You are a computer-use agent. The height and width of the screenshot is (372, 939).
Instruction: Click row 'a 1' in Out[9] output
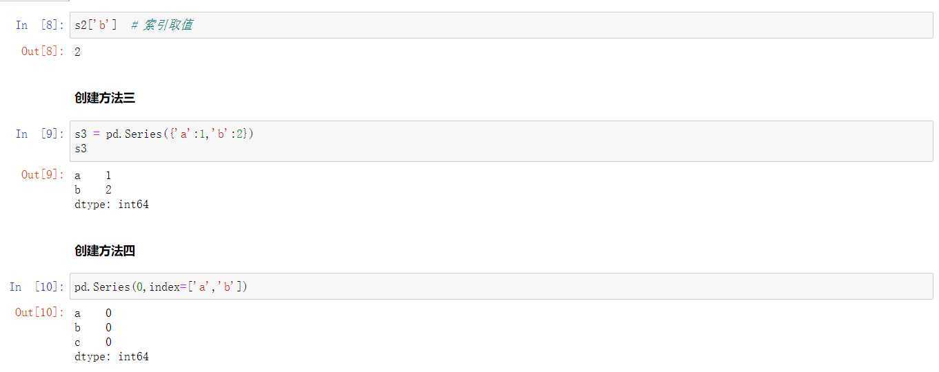pyautogui.click(x=93, y=176)
